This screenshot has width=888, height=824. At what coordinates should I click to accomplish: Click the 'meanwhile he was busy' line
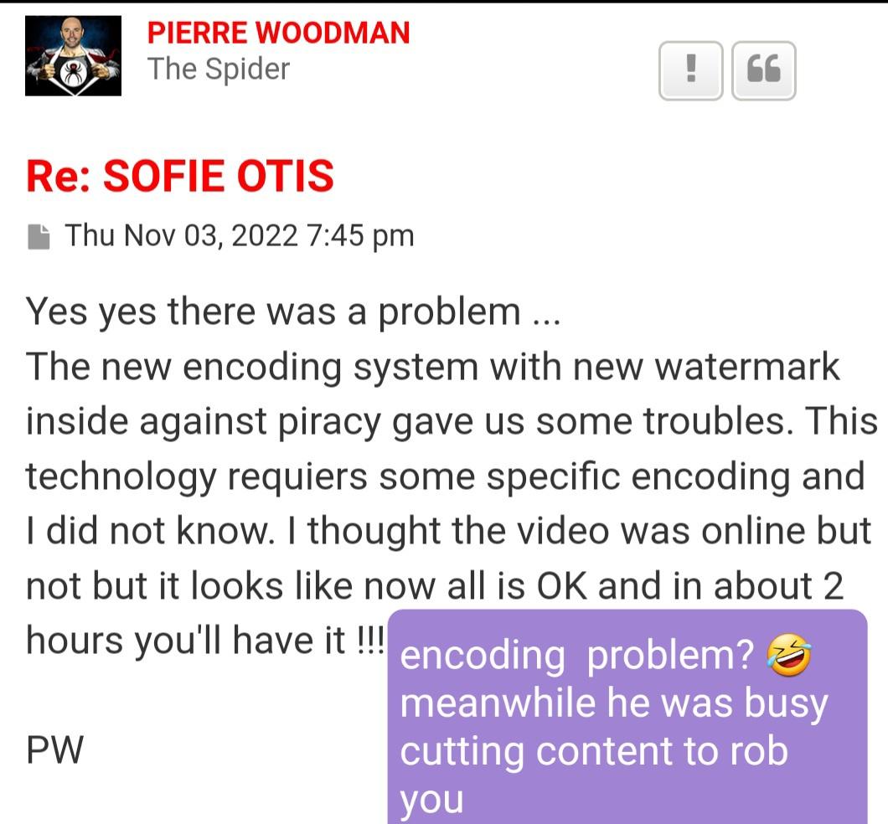(614, 703)
